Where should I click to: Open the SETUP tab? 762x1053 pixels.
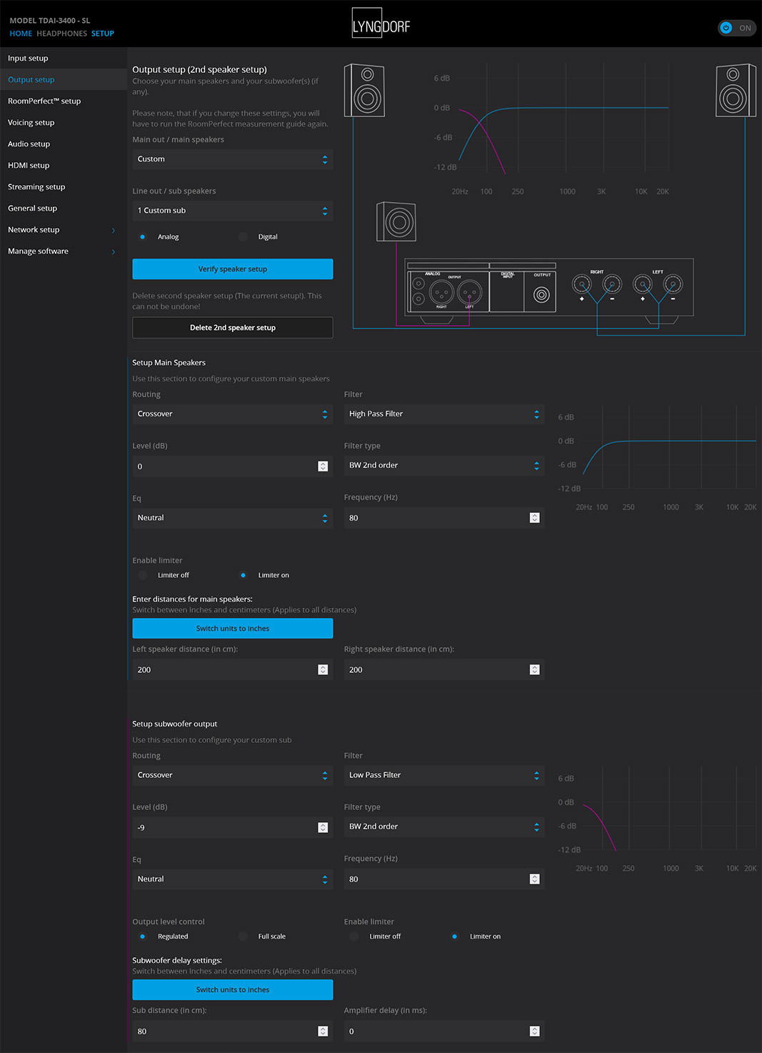(103, 34)
